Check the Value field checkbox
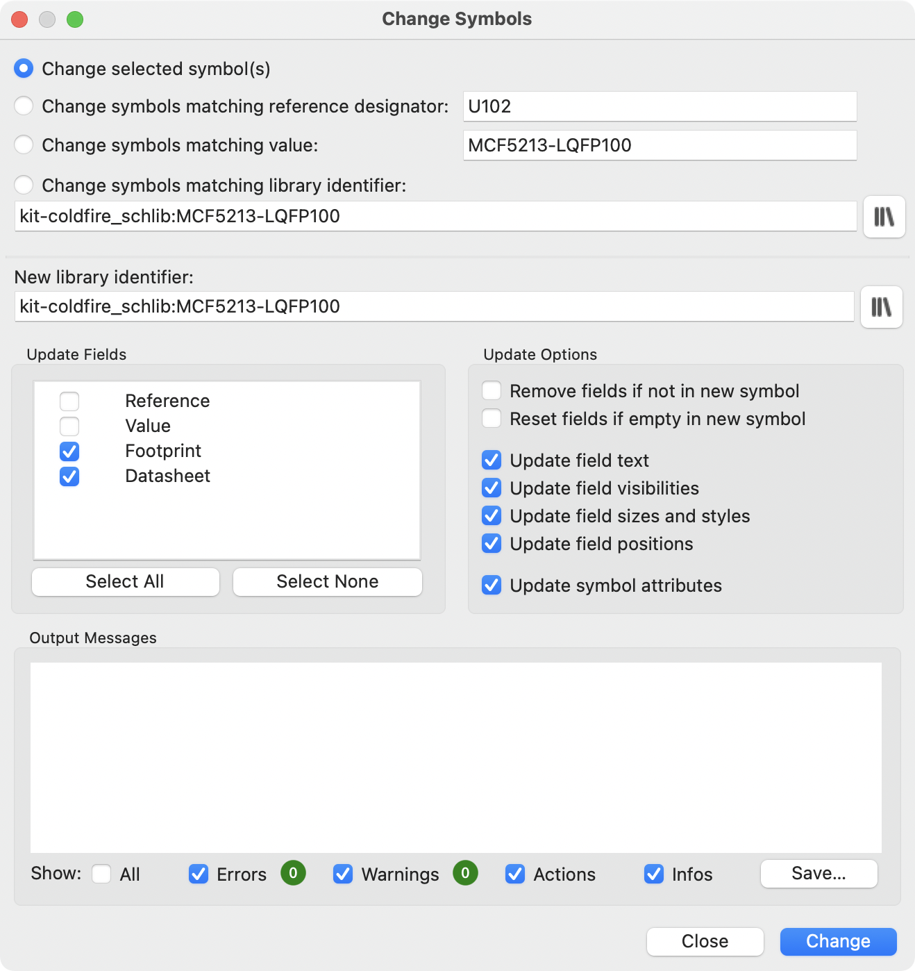This screenshot has height=971, width=915. point(69,426)
